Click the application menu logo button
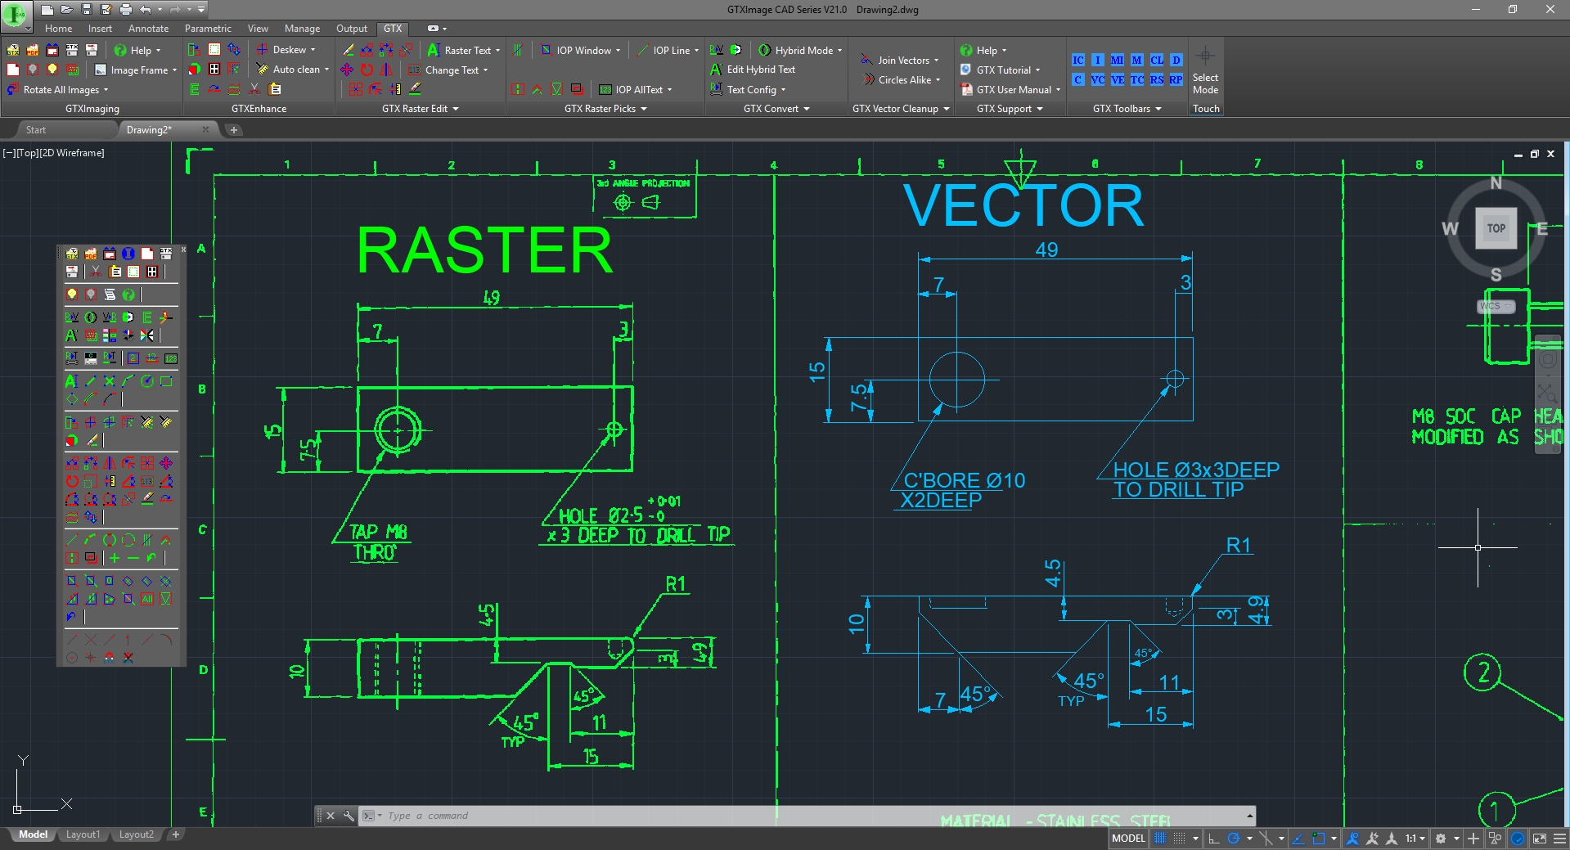 [16, 15]
